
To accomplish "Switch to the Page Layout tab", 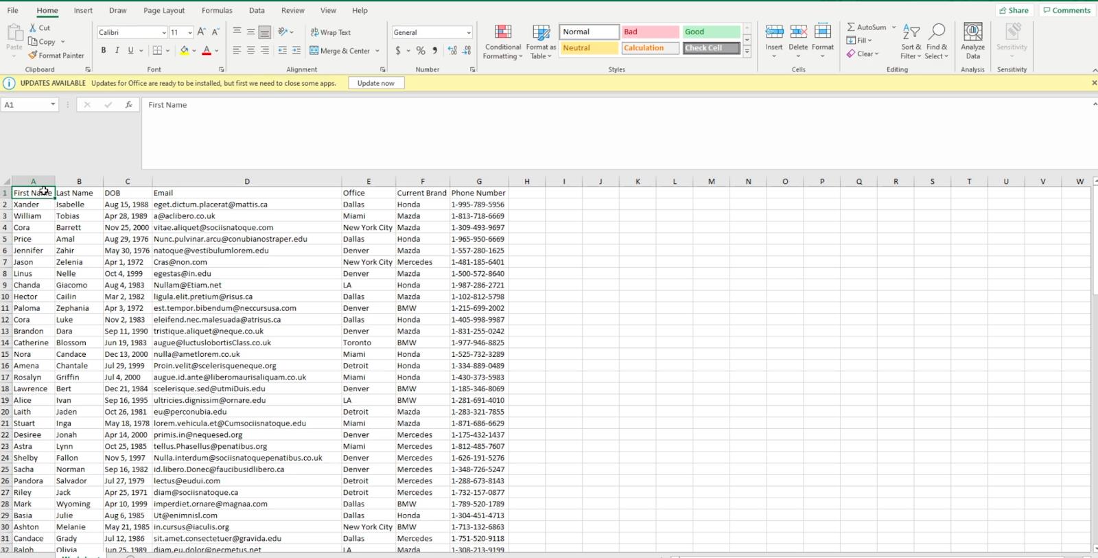I will (x=164, y=10).
